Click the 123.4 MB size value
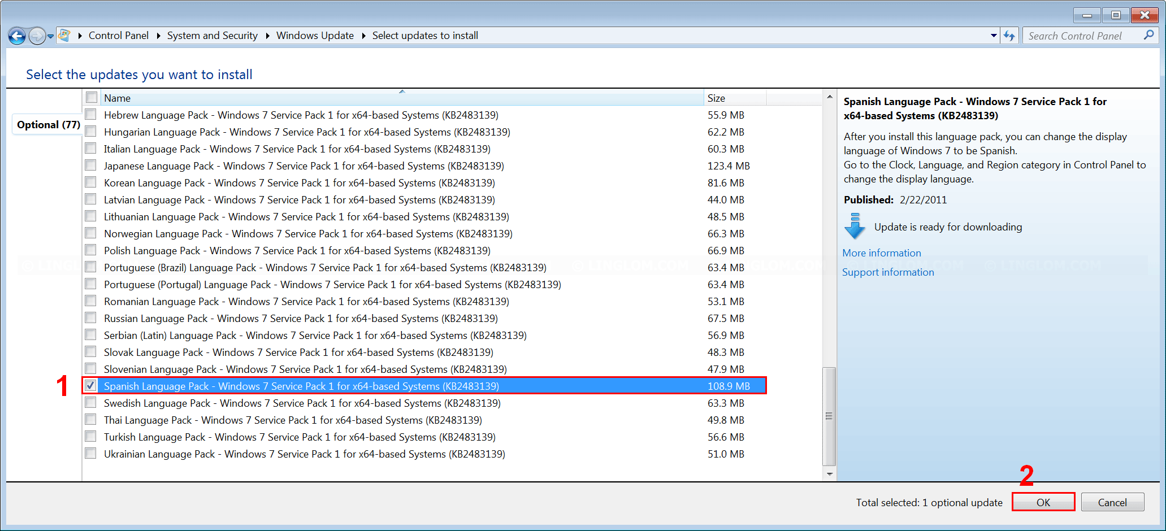This screenshot has height=531, width=1166. tap(729, 166)
